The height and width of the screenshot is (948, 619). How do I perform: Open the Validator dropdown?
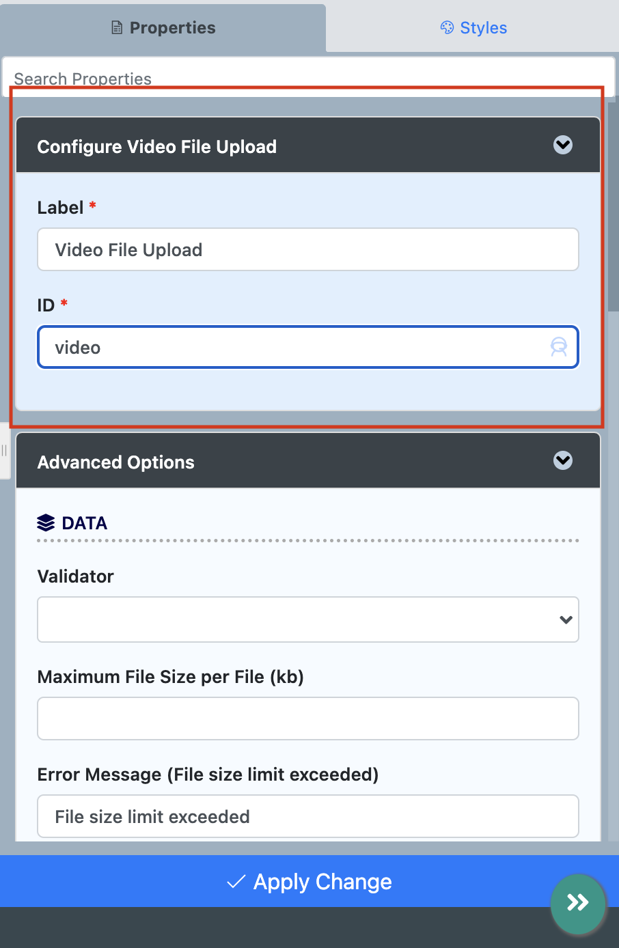307,619
